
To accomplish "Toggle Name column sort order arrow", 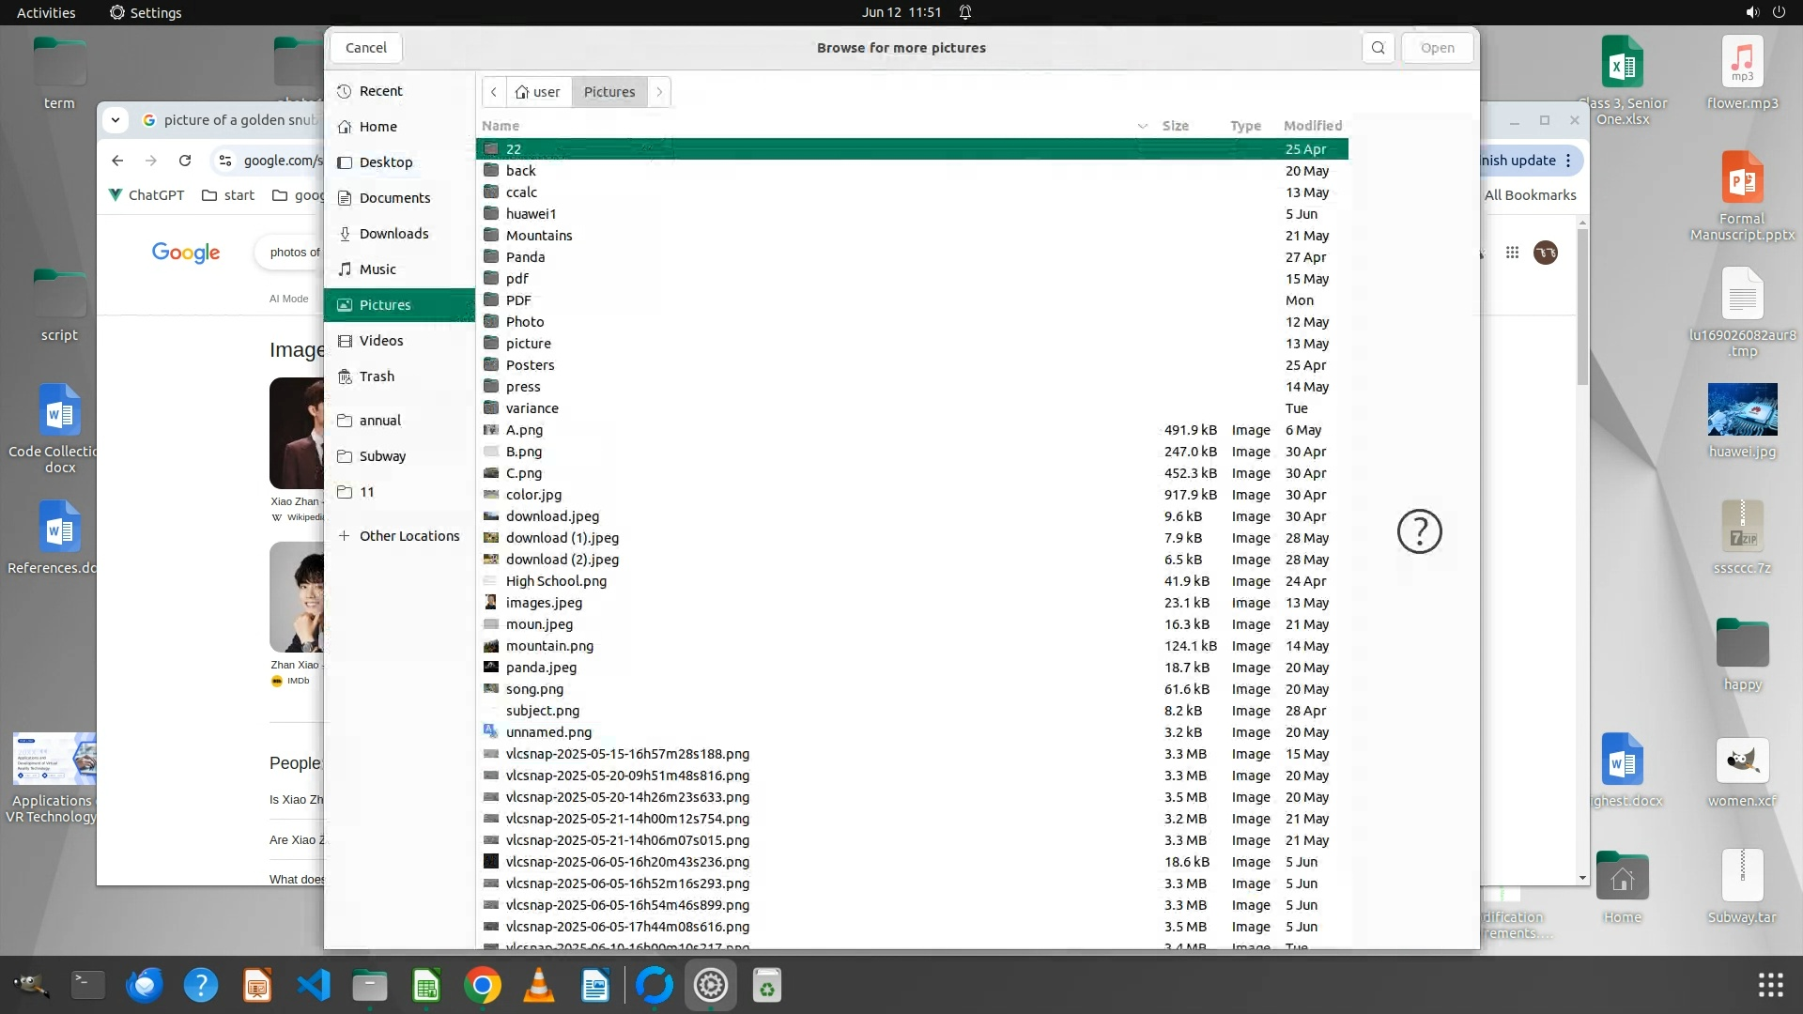I will [x=1142, y=126].
